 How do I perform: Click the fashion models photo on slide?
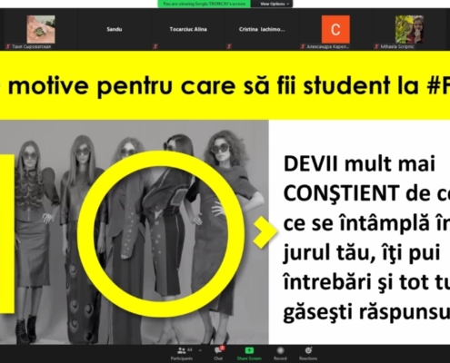(x=134, y=232)
